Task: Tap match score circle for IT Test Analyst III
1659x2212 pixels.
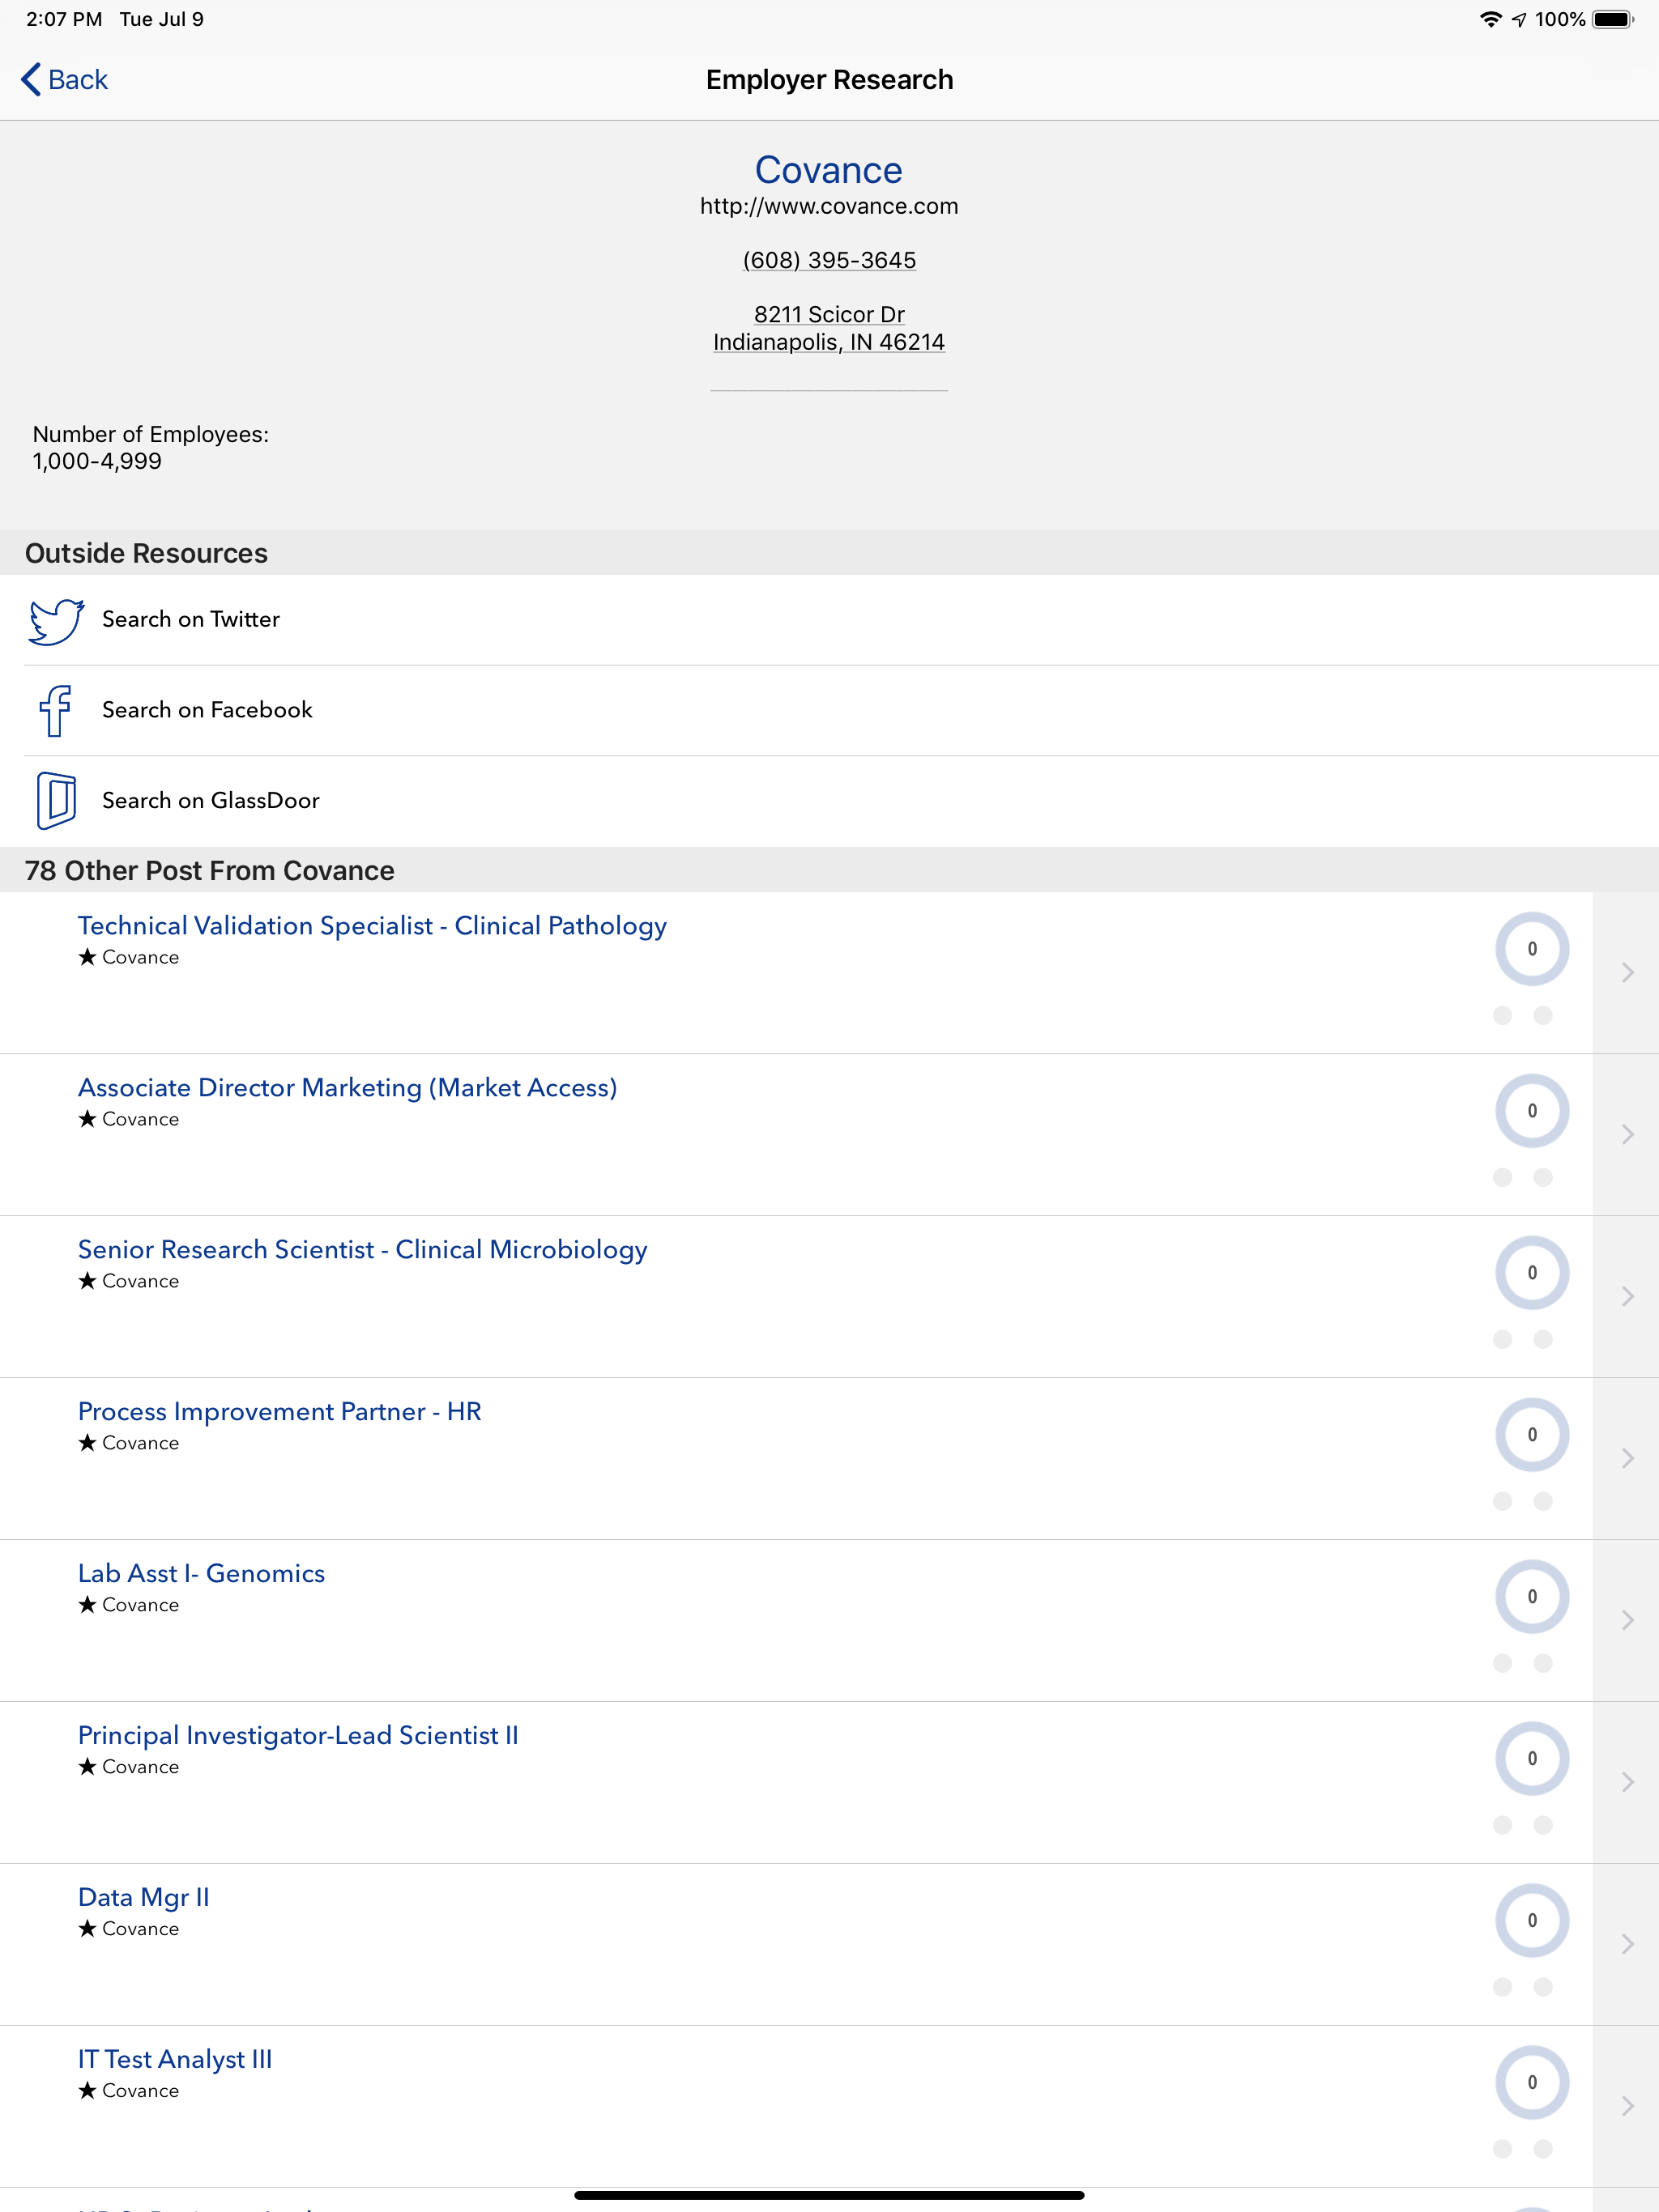Action: [x=1532, y=2083]
